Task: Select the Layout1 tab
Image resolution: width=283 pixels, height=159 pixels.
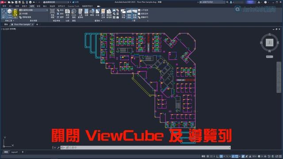Action: (15, 152)
